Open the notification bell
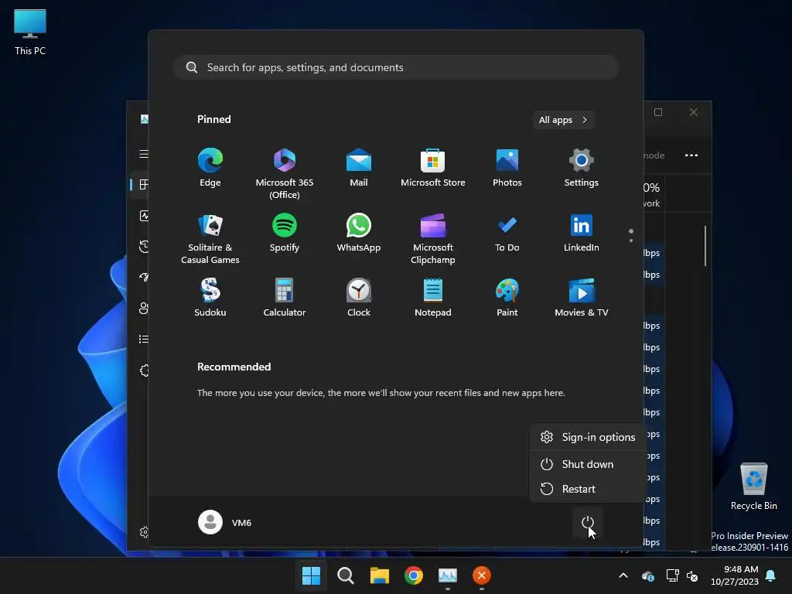 (x=771, y=575)
